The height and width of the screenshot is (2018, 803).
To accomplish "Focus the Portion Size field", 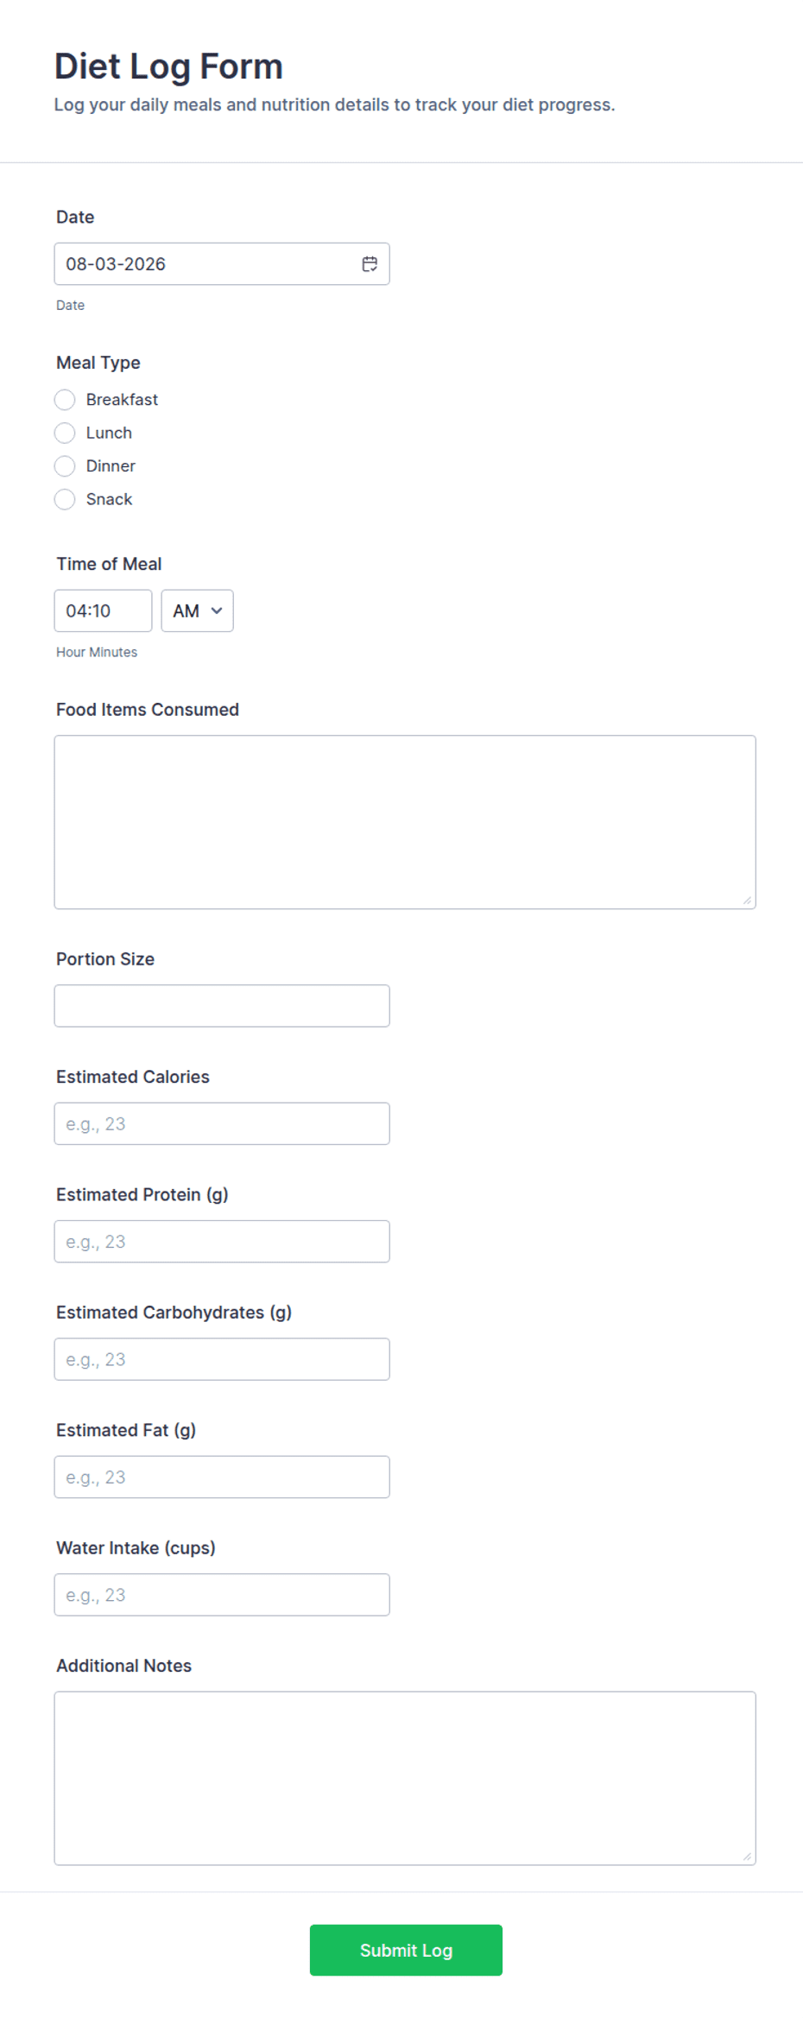I will tap(222, 1006).
